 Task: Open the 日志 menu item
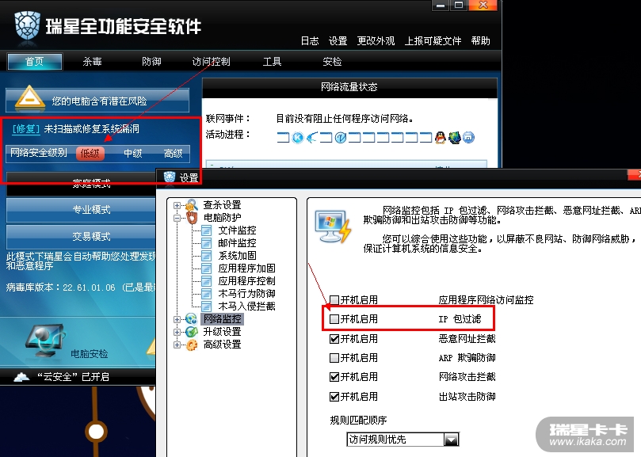coord(310,41)
